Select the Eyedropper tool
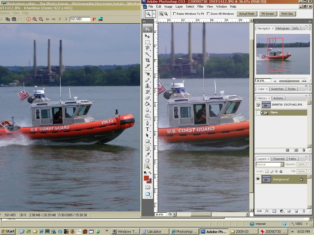This screenshot has width=314, height=235. pyautogui.click(x=147, y=154)
